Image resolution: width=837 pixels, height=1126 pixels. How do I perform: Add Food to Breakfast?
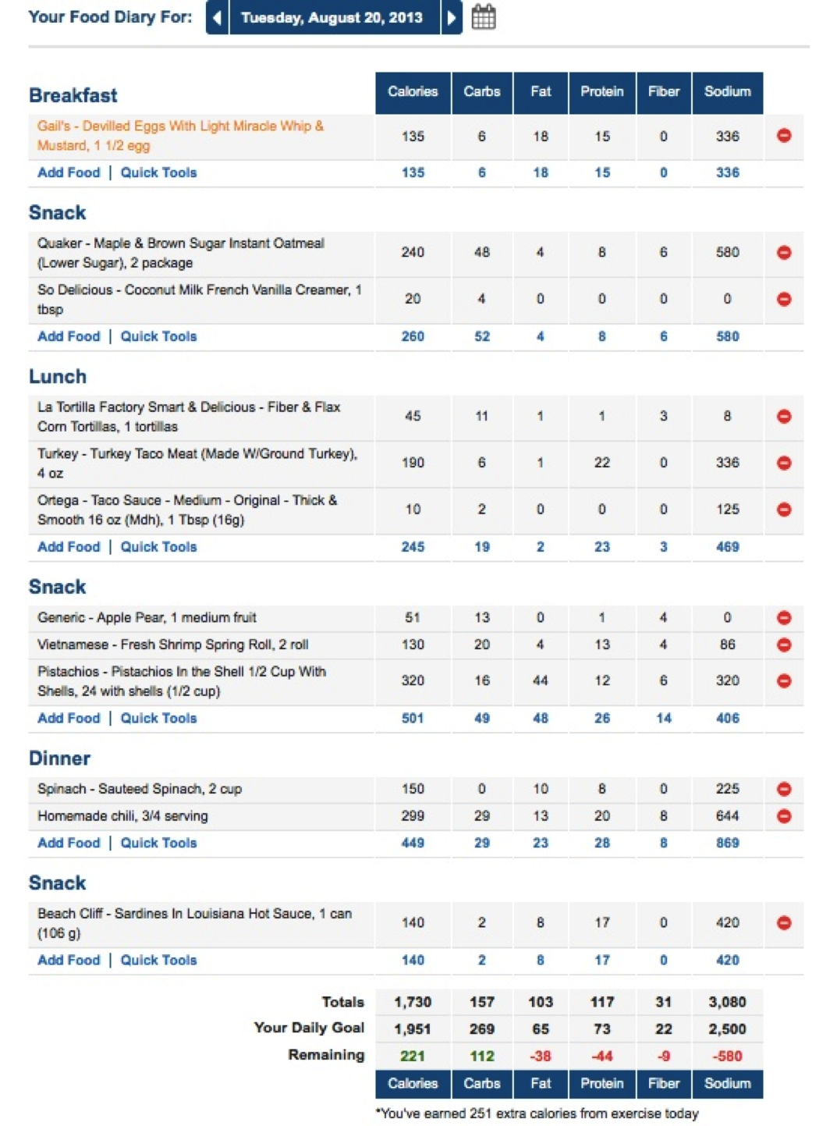(69, 172)
